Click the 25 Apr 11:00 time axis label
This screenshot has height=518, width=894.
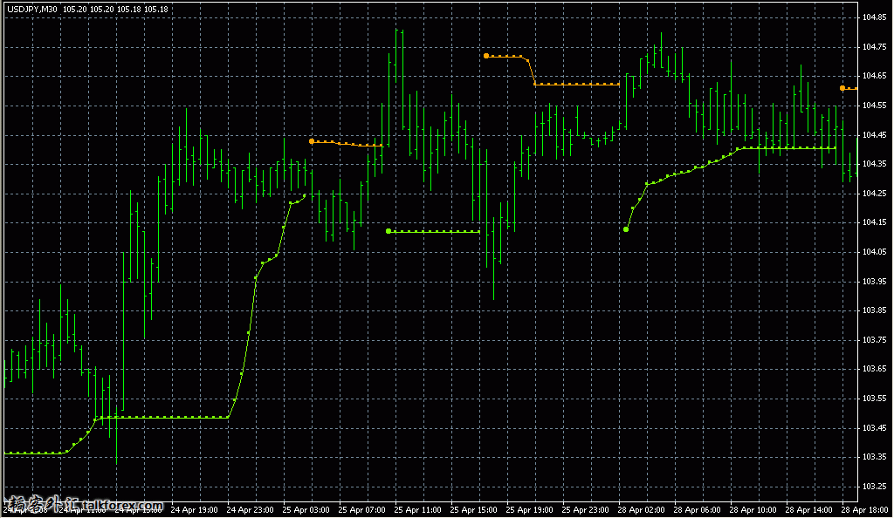[x=417, y=510]
